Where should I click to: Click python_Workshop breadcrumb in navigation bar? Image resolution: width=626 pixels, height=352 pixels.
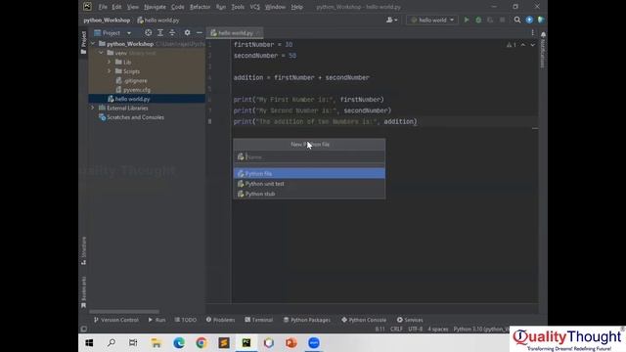pyautogui.click(x=107, y=20)
